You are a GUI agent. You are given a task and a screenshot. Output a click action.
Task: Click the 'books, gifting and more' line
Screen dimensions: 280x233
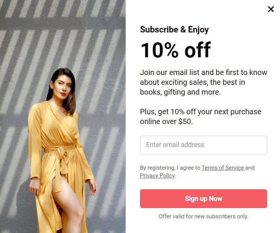[x=180, y=92]
